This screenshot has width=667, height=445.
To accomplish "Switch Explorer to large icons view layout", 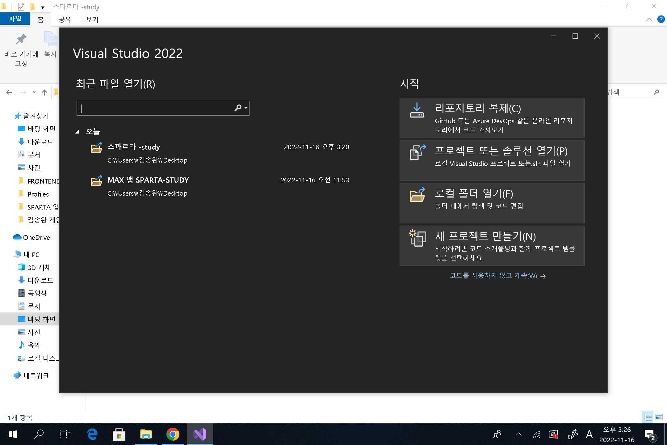I will (659, 417).
